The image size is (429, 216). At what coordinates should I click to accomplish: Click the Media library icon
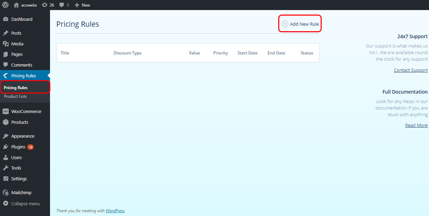[6, 44]
